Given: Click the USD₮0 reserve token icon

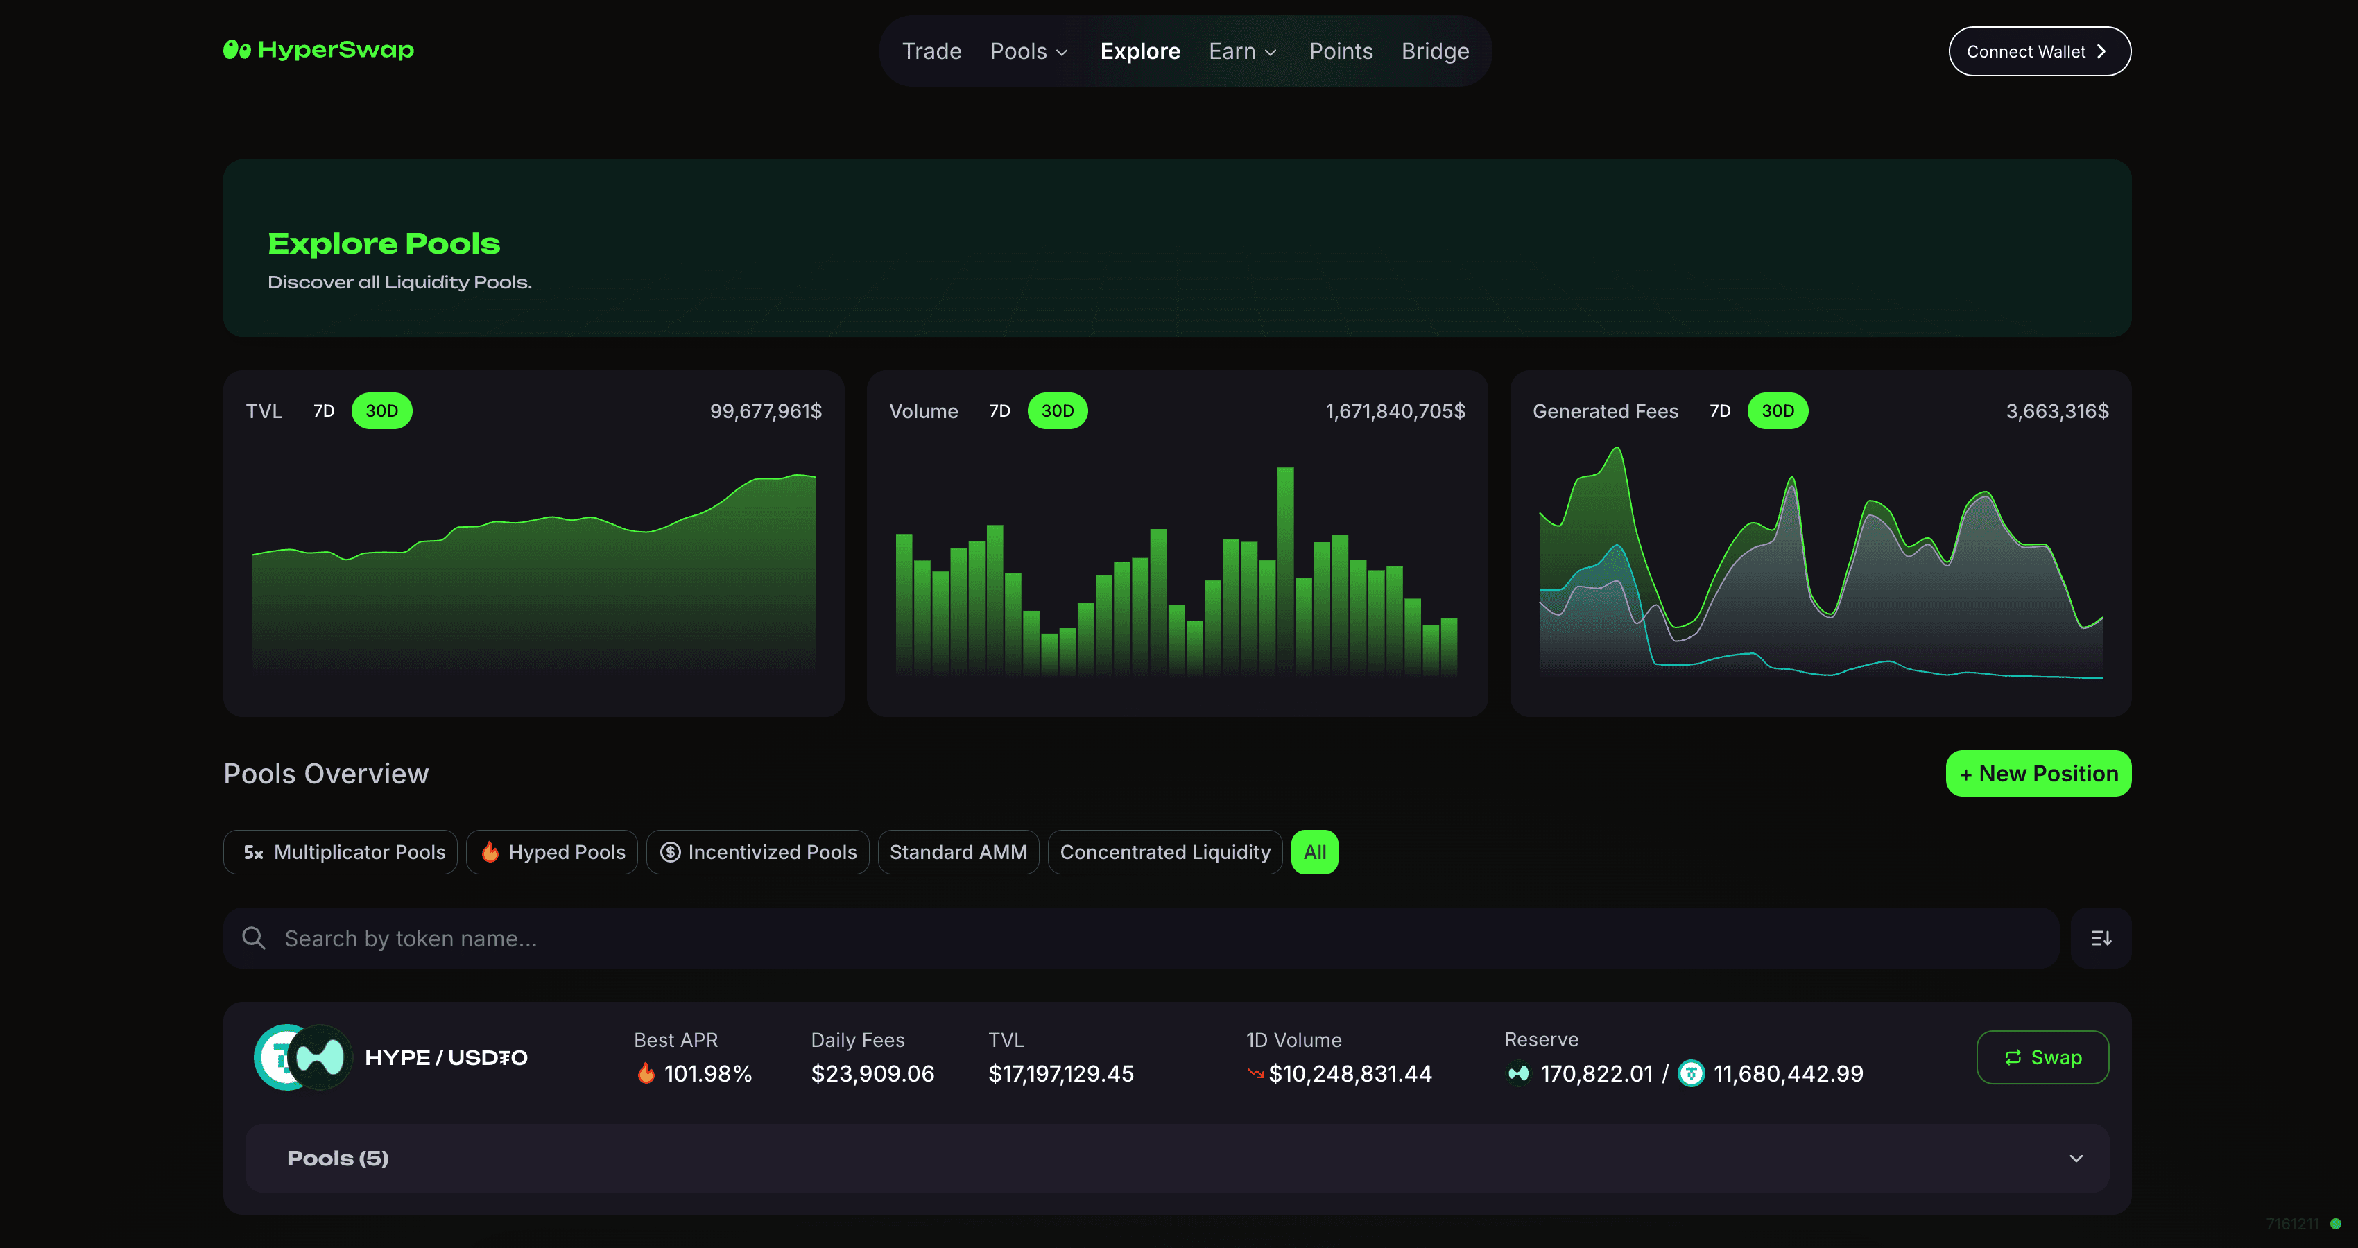Looking at the screenshot, I should point(1691,1073).
